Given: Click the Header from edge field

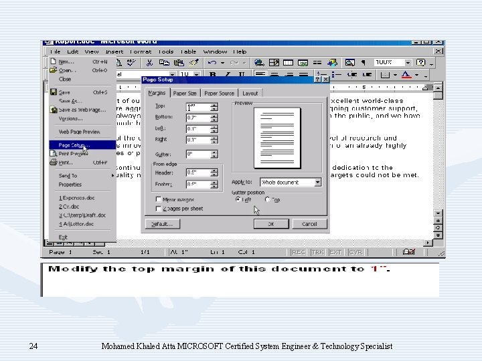Looking at the screenshot, I should click(x=198, y=172).
